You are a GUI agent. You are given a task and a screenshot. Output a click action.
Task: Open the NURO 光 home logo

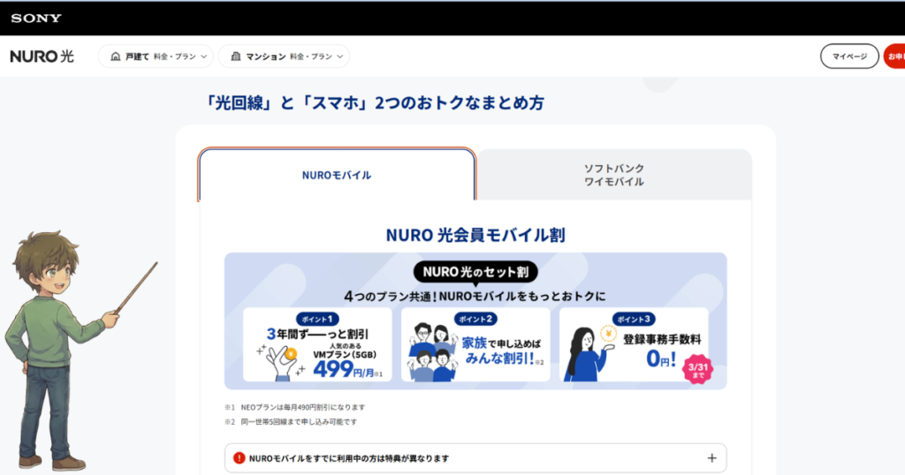pyautogui.click(x=42, y=56)
